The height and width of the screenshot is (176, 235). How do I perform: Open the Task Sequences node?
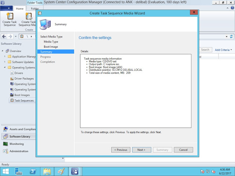click(x=23, y=100)
